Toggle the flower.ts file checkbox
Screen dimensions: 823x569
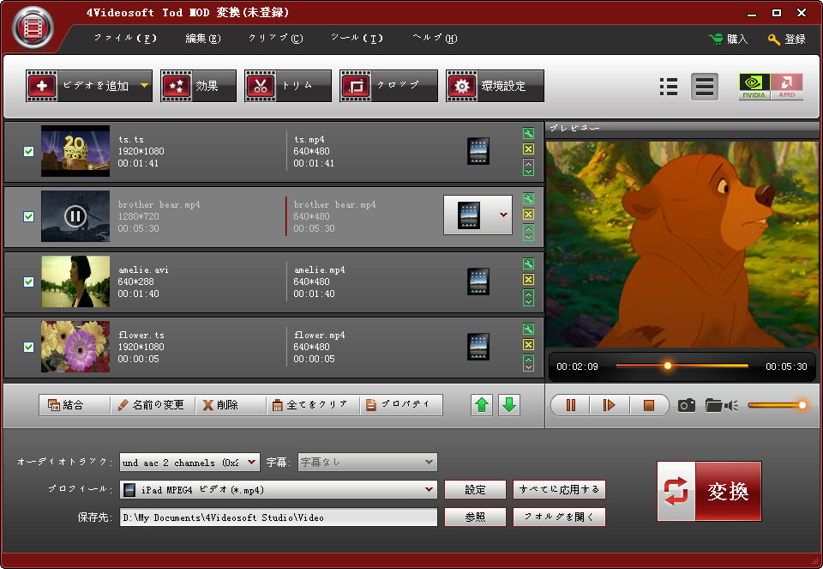[x=28, y=347]
